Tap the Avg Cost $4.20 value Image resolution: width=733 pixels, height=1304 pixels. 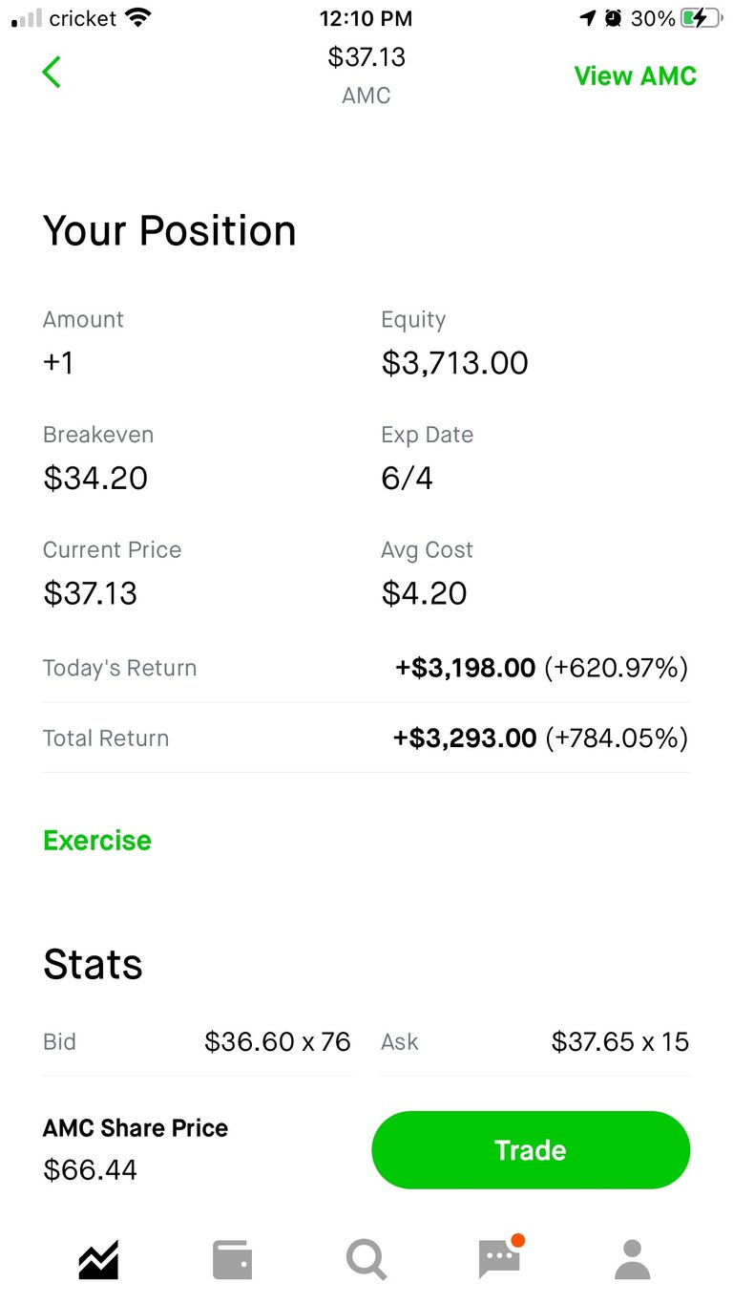pyautogui.click(x=424, y=593)
